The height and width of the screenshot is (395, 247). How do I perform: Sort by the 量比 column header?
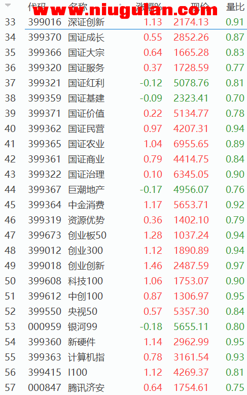point(235,7)
